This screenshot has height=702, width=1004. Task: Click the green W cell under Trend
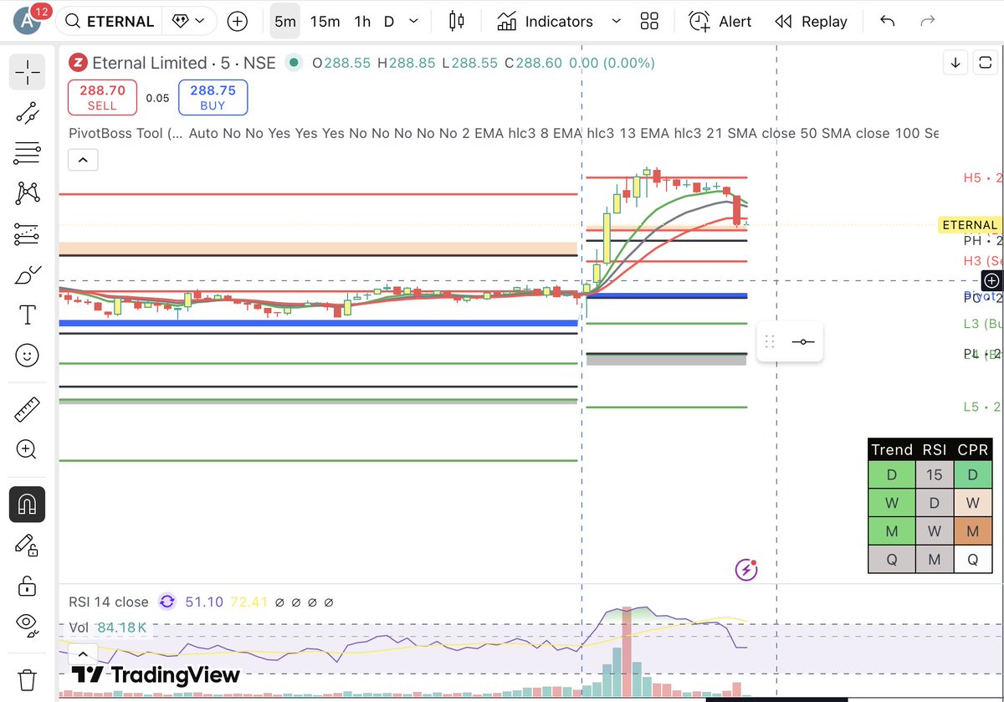click(892, 503)
